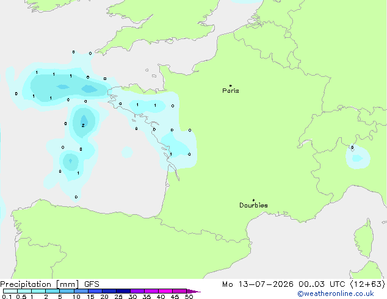Click the '2' contour value on map
The image size is (387, 299).
pyautogui.click(x=83, y=125)
